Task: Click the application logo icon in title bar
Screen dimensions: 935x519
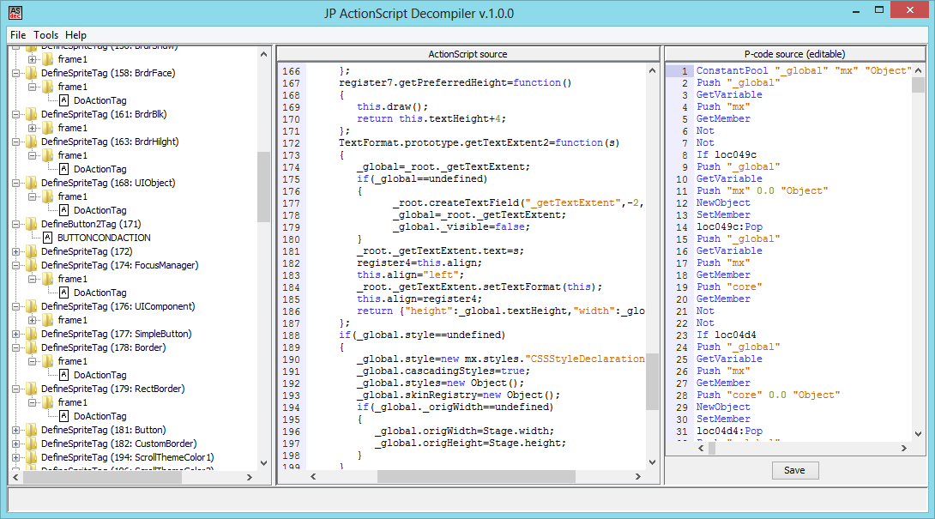Action: pos(15,13)
